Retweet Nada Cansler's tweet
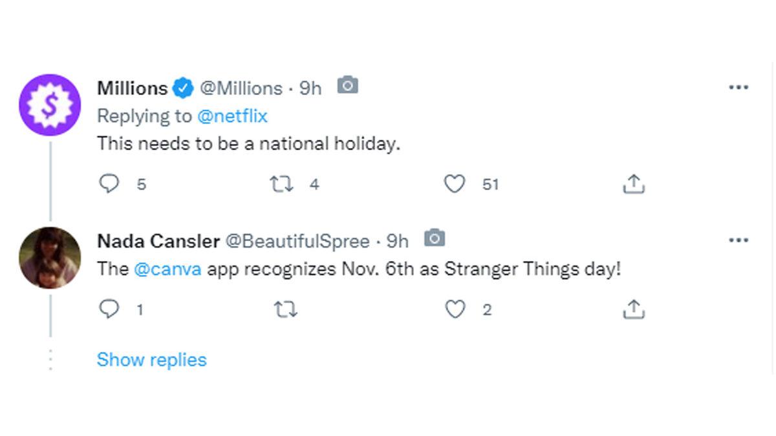Screen dimensions: 776x436 (x=286, y=310)
